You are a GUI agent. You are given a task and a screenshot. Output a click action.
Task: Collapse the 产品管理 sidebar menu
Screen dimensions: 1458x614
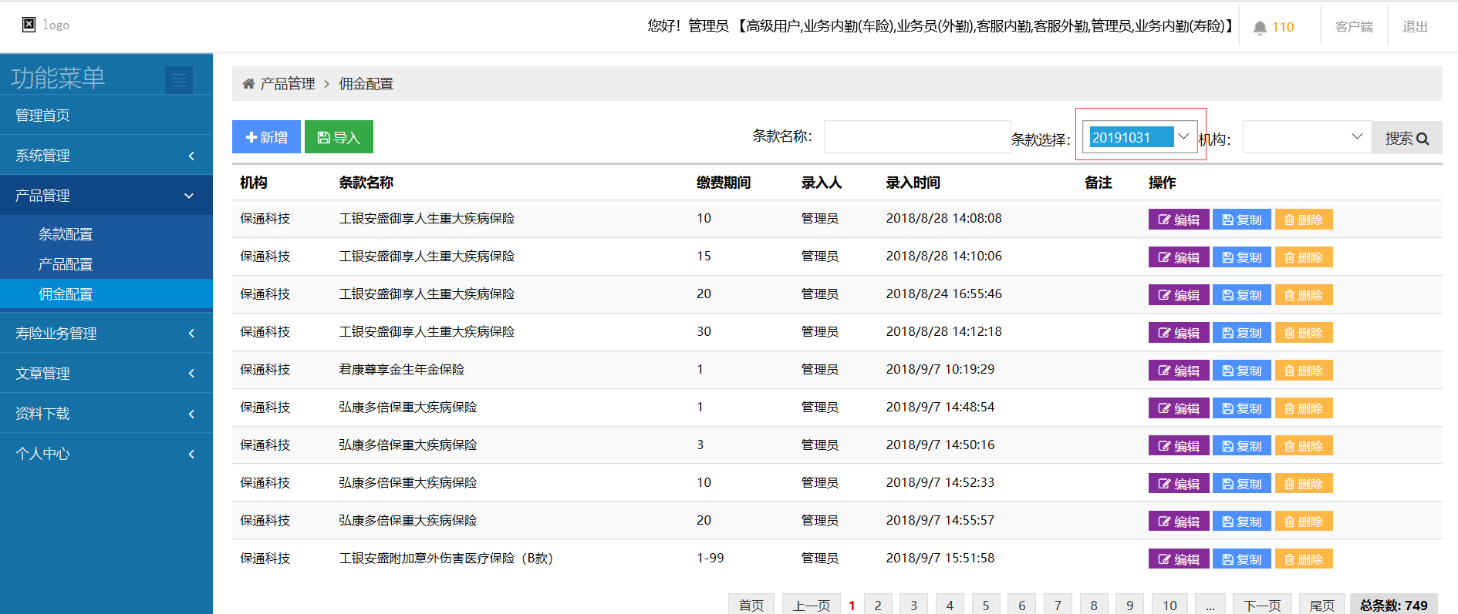(106, 196)
